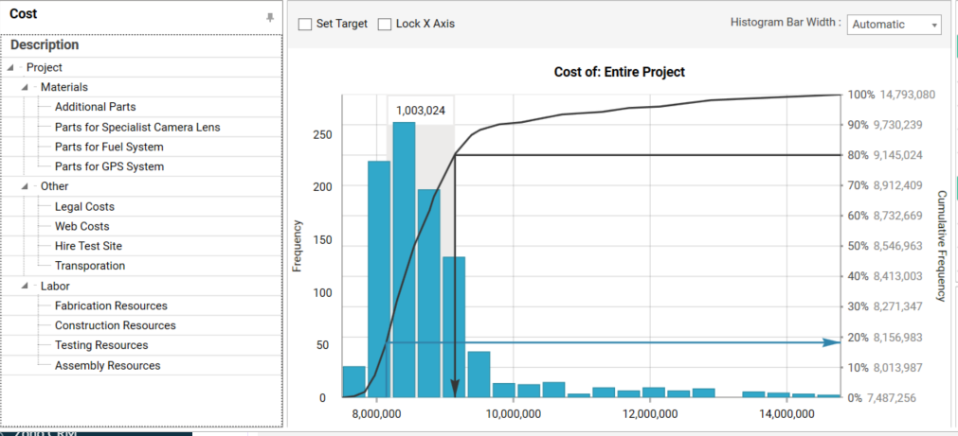Screen dimensions: 958x436
Task: Collapse the Labor tree node
Action: point(25,287)
